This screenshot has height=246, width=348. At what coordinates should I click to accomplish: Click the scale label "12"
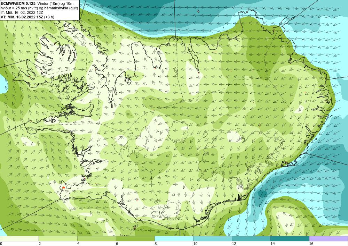click(x=234, y=244)
